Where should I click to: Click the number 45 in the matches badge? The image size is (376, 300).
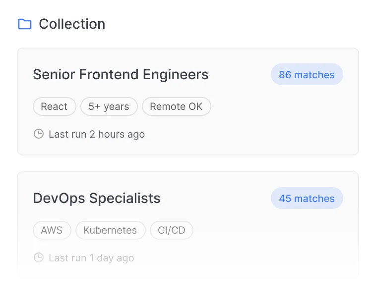tap(285, 199)
